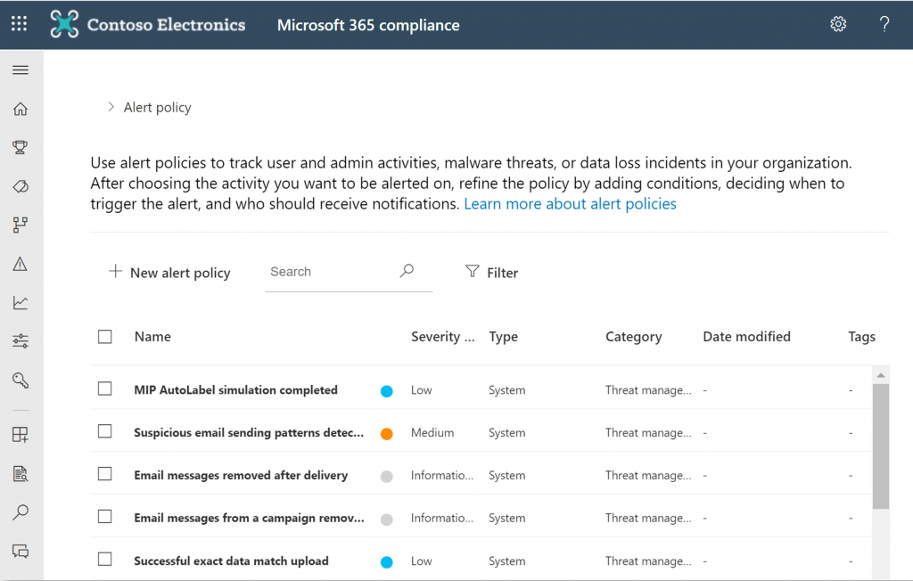
Task: Expand the Alert policy breadcrumb chevron
Action: pos(111,107)
